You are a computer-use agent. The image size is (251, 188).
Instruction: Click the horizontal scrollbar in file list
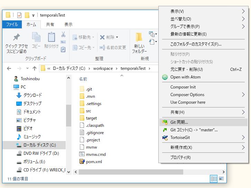pyautogui.click(x=131, y=172)
